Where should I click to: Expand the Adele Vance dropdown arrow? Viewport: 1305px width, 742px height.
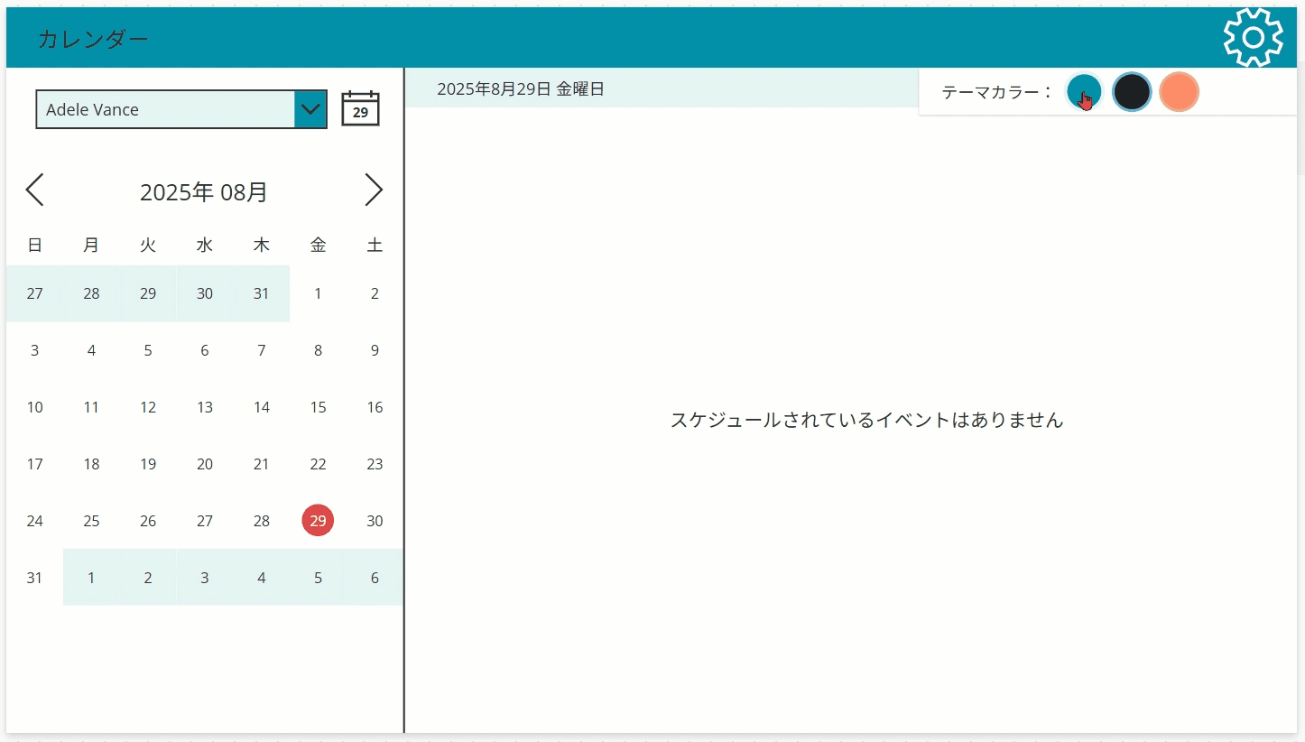(310, 109)
